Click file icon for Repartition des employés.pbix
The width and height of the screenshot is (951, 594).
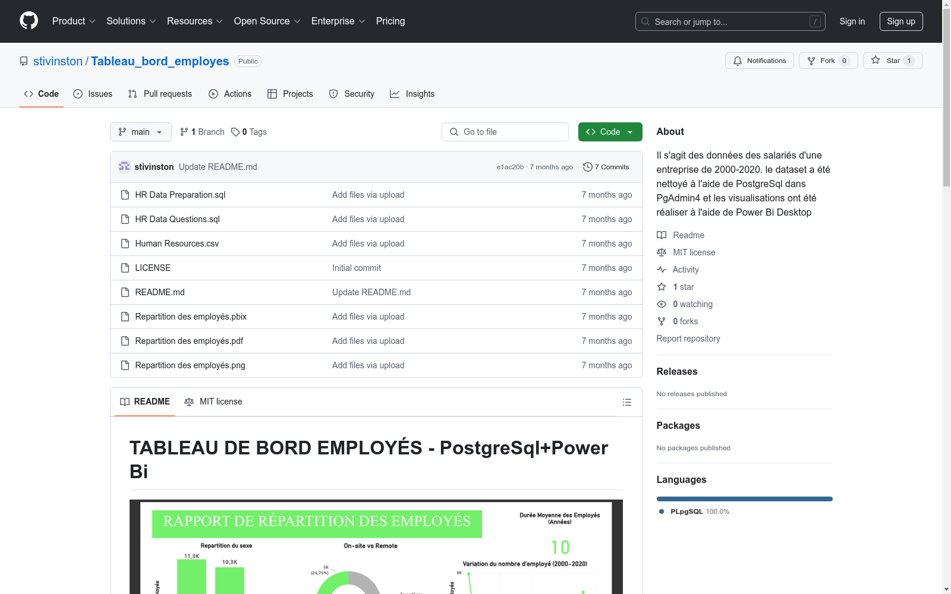point(125,317)
